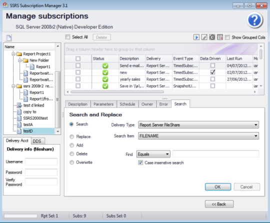This screenshot has width=270, height=223.
Task: Click the vertical scrollbar of the Name tree
Action: tap(58, 99)
